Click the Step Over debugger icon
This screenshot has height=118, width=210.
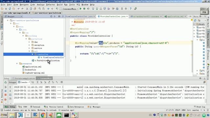point(37,82)
